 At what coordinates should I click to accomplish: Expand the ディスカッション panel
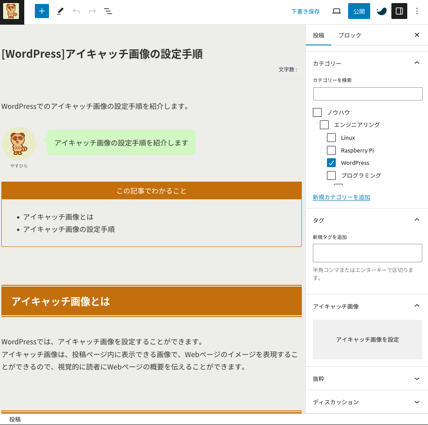368,402
